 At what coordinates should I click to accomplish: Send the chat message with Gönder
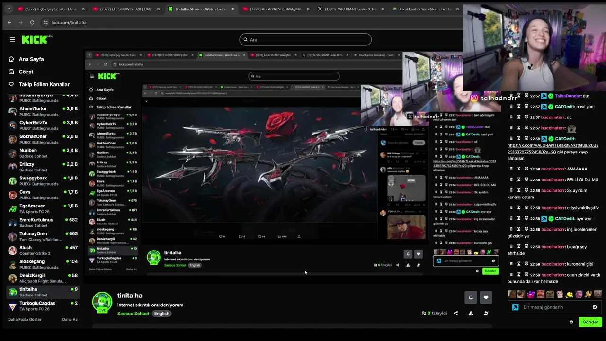click(x=590, y=322)
